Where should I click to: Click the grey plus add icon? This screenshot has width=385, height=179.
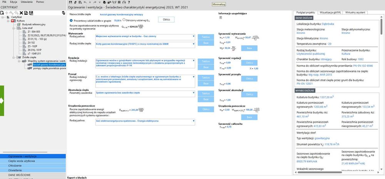point(7,13)
